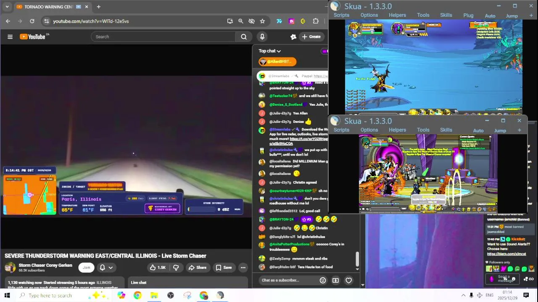
Task: Open Super Chat dollar icon in chat
Action: [x=335, y=280]
